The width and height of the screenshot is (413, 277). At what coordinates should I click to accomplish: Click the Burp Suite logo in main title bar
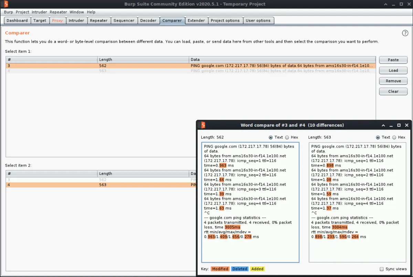[5, 4]
